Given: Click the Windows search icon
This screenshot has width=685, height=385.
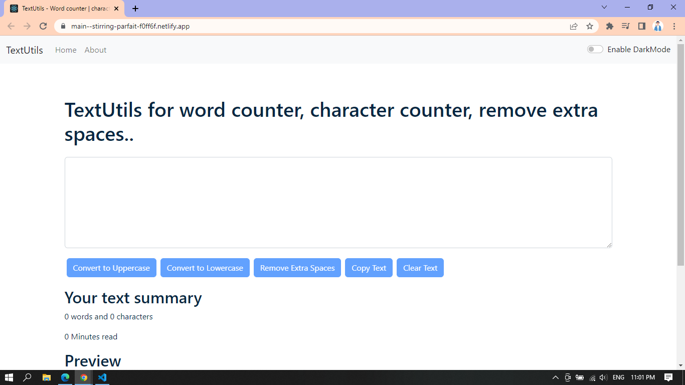Looking at the screenshot, I should tap(27, 376).
